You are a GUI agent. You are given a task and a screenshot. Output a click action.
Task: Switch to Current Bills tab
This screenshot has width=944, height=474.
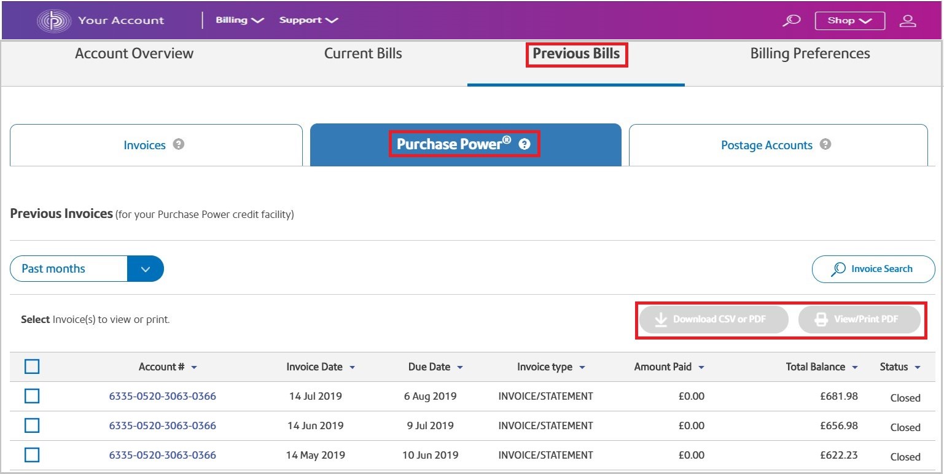[x=363, y=53]
